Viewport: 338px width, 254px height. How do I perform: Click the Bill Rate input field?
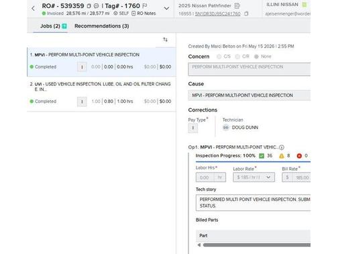(296, 177)
